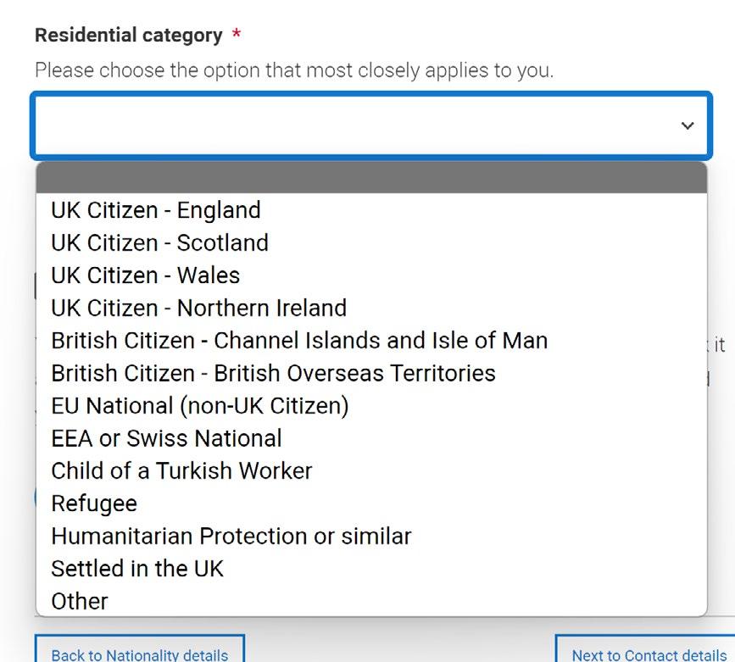Select the blank option at top
The height and width of the screenshot is (662, 735).
point(371,178)
